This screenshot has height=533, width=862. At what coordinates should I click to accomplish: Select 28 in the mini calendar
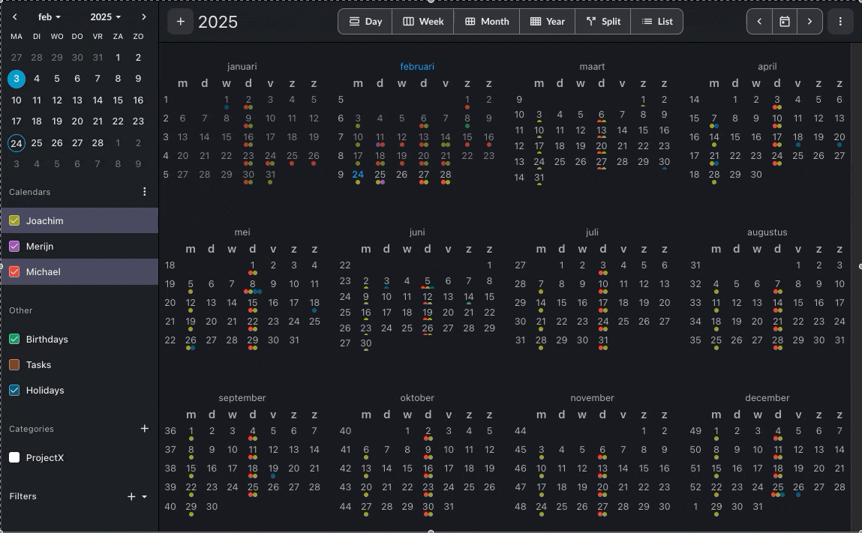tap(98, 142)
